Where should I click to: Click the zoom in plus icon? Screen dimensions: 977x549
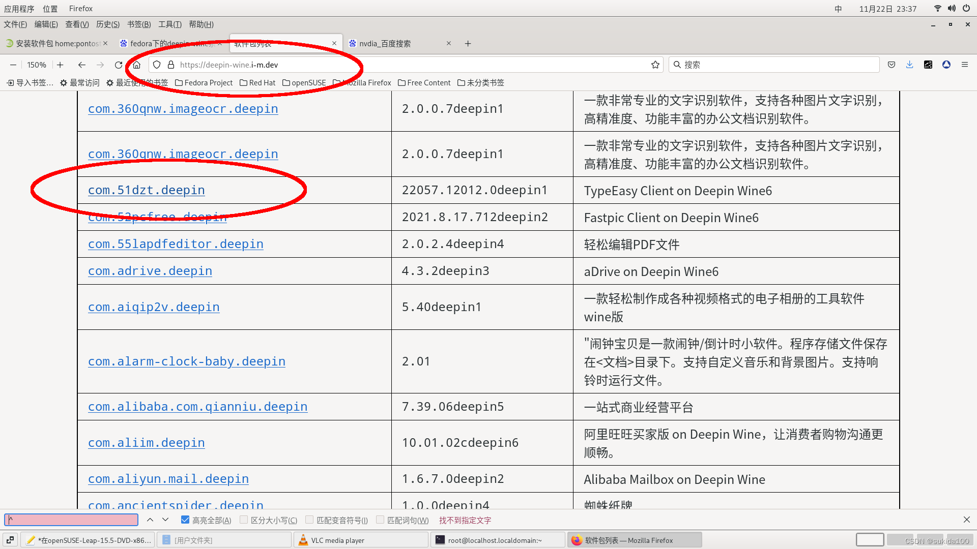click(60, 65)
